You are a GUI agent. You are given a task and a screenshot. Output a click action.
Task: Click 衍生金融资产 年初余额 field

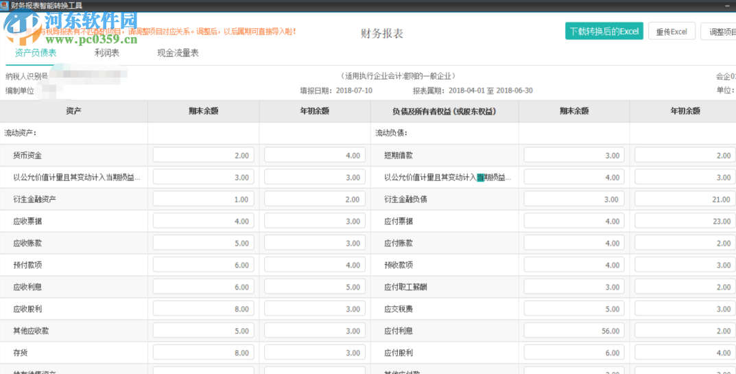click(x=314, y=199)
